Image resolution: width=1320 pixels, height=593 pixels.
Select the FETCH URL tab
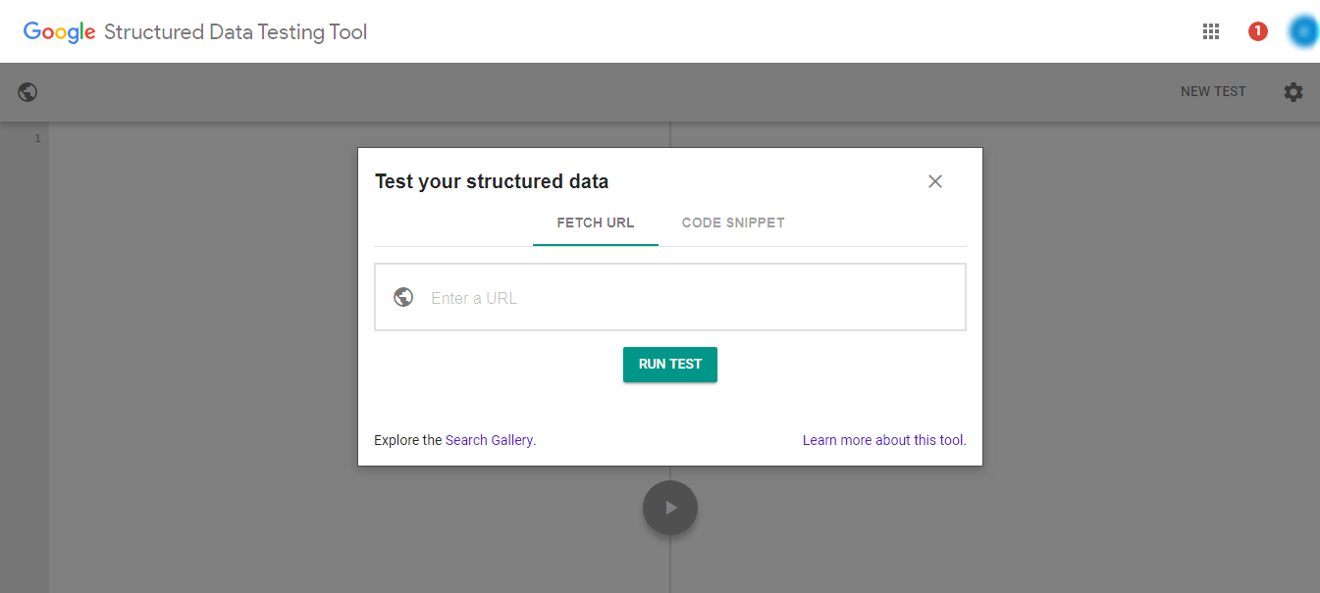(595, 222)
